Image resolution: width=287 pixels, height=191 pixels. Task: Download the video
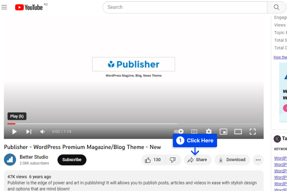click(232, 160)
